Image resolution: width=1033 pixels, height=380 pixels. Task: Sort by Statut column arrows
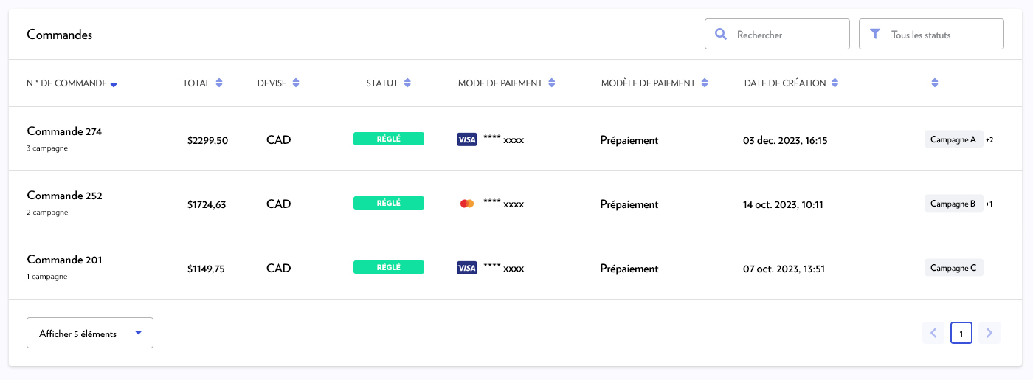coord(407,83)
